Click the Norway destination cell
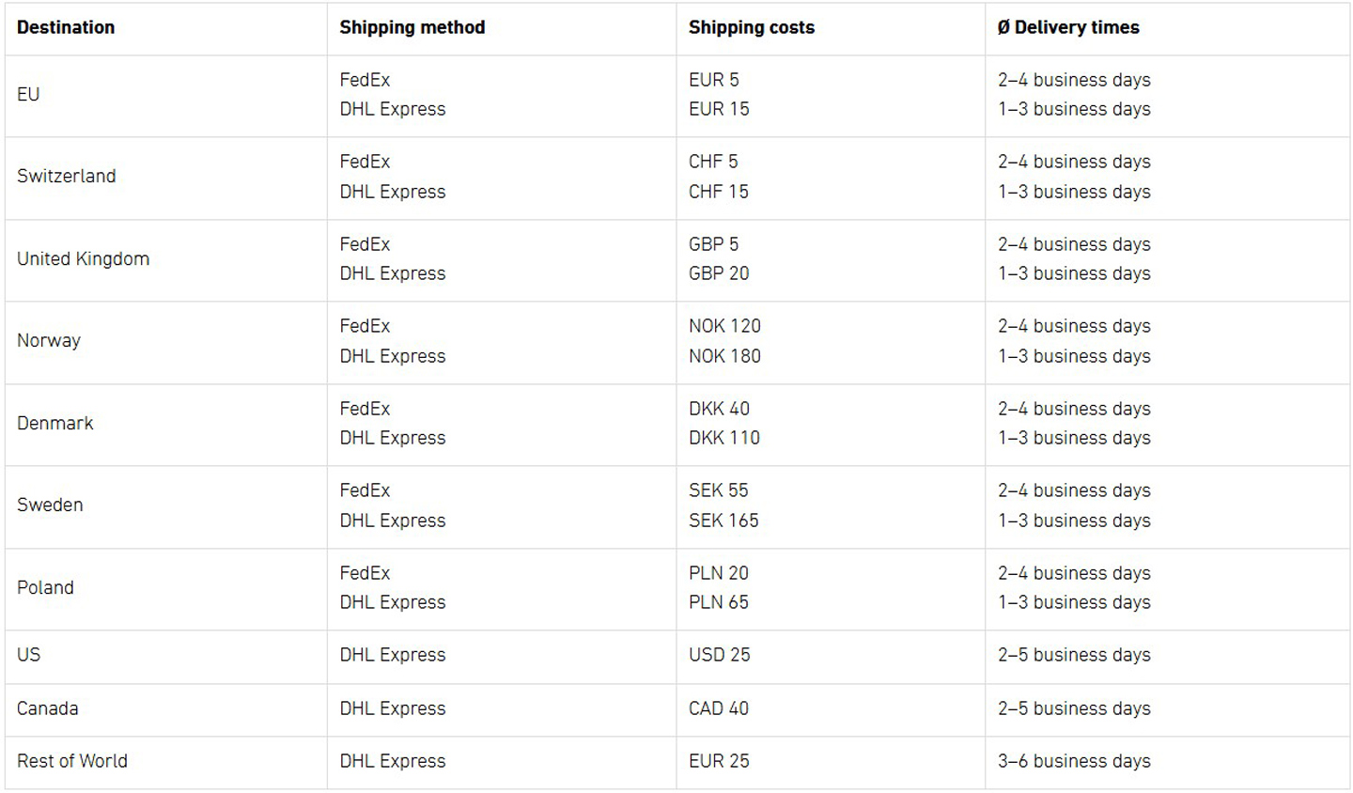The height and width of the screenshot is (793, 1353). [49, 340]
